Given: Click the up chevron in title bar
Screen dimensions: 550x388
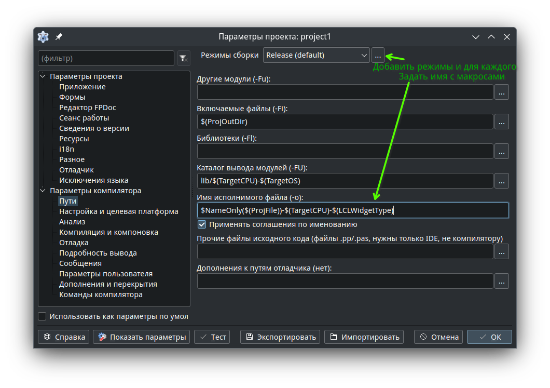Looking at the screenshot, I should point(491,37).
